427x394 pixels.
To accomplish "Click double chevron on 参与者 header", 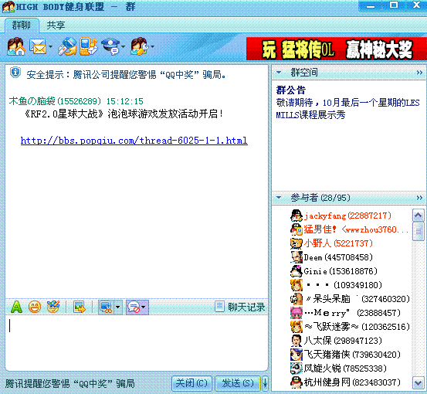I will pos(419,198).
